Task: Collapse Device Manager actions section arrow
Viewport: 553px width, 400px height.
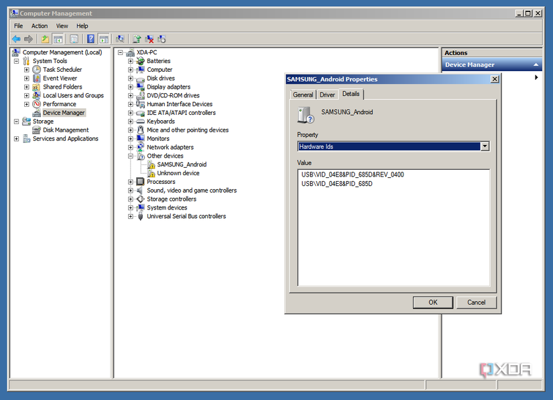Action: point(536,64)
